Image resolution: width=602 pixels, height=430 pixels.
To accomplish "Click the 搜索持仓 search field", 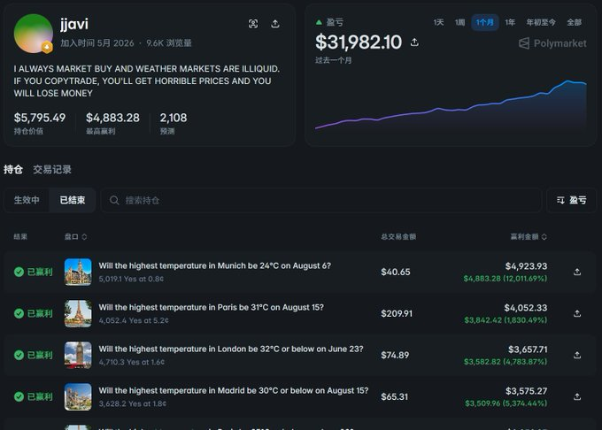I will click(x=321, y=200).
